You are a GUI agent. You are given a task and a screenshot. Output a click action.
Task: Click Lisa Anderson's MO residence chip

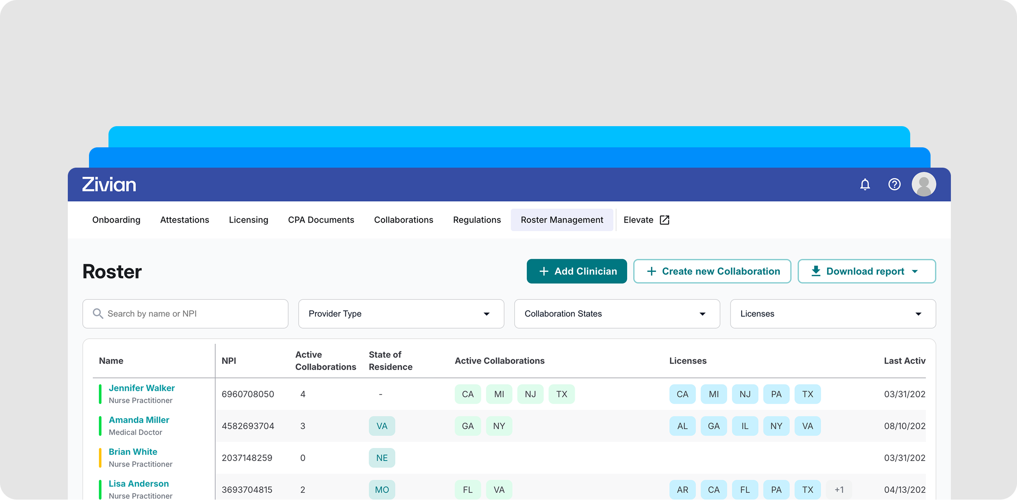382,489
